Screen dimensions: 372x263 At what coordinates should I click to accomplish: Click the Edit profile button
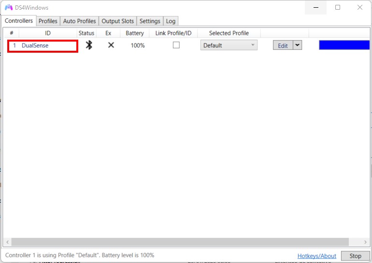pos(283,45)
